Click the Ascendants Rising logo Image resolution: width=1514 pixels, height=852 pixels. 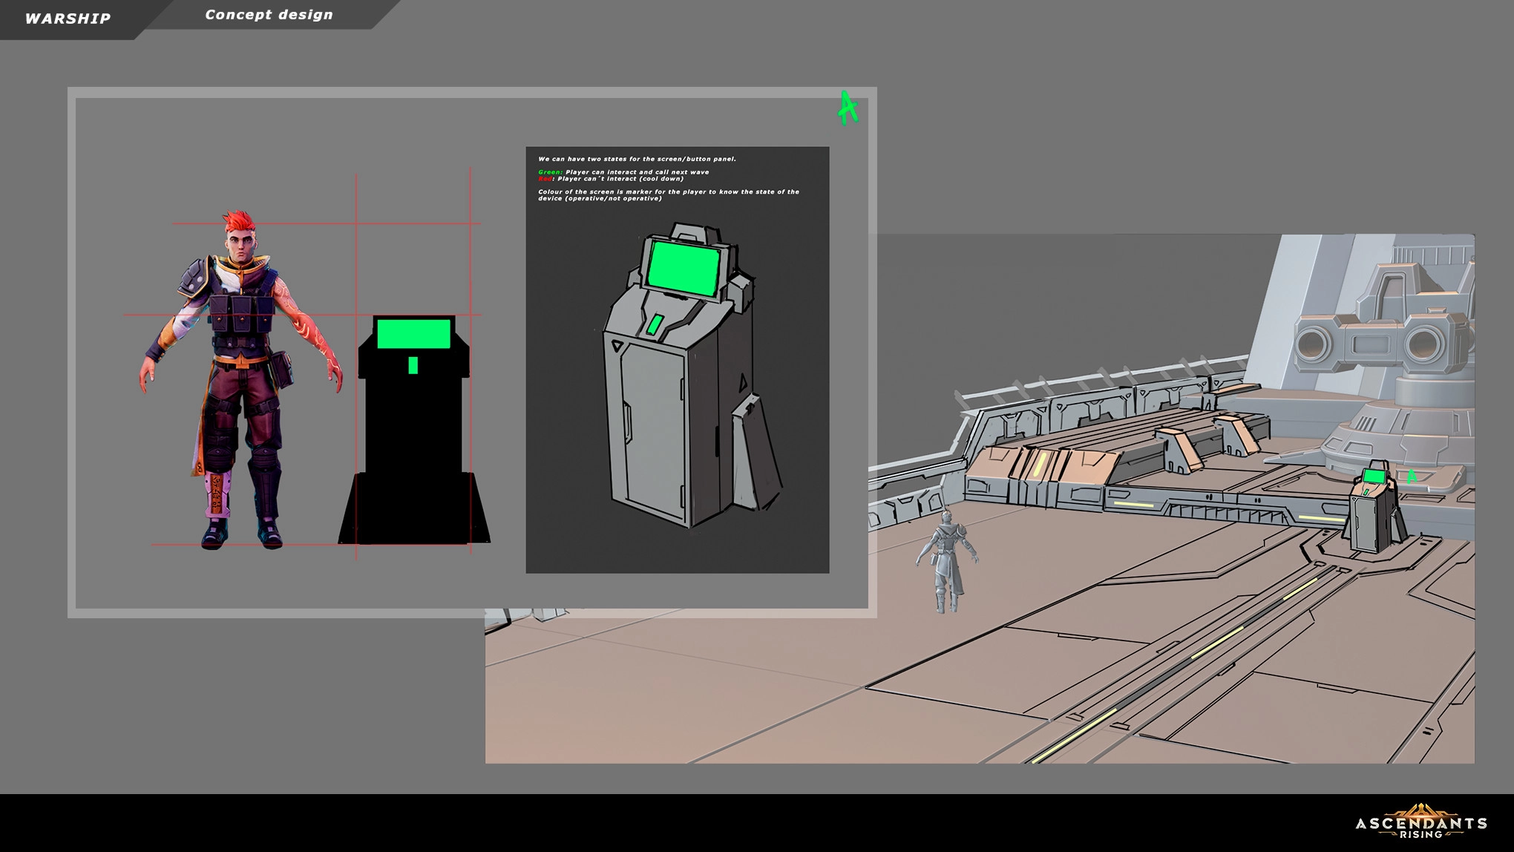[1420, 822]
